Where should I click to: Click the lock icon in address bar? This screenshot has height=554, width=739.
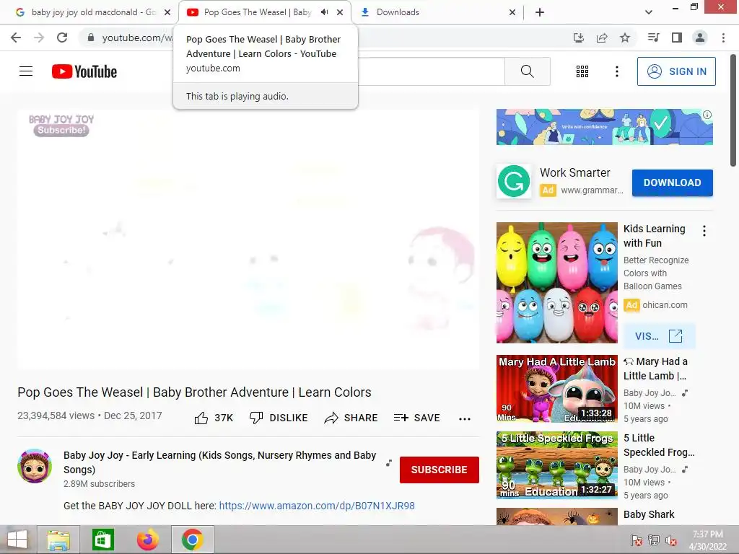click(91, 38)
